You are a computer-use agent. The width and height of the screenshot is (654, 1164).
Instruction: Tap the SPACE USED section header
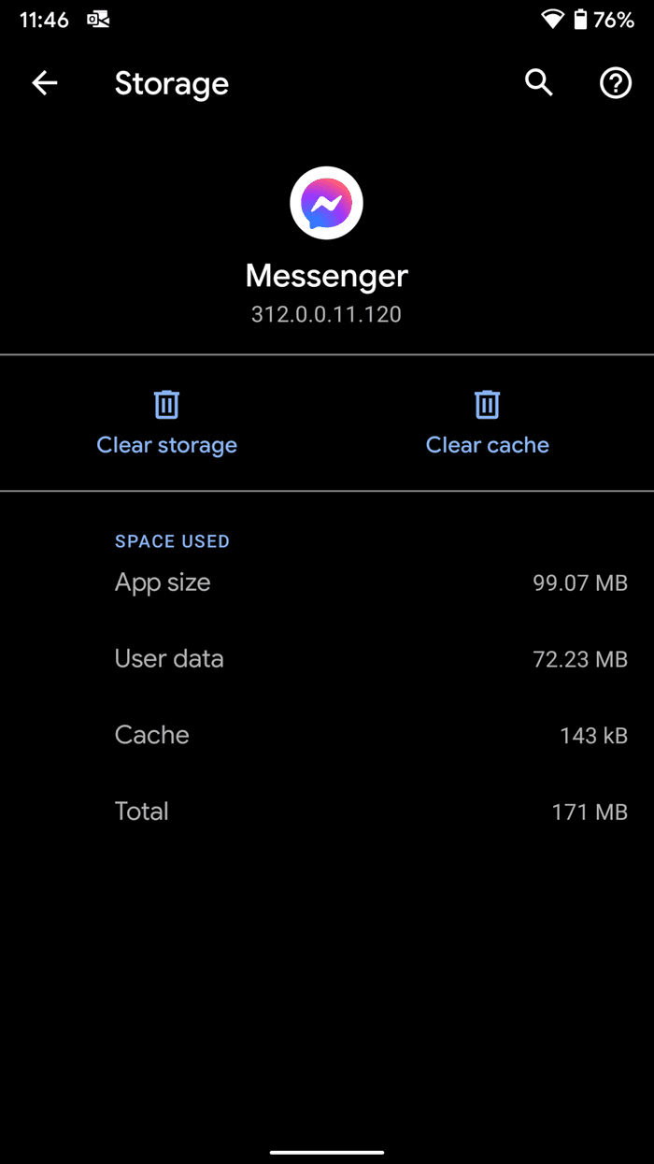click(172, 541)
